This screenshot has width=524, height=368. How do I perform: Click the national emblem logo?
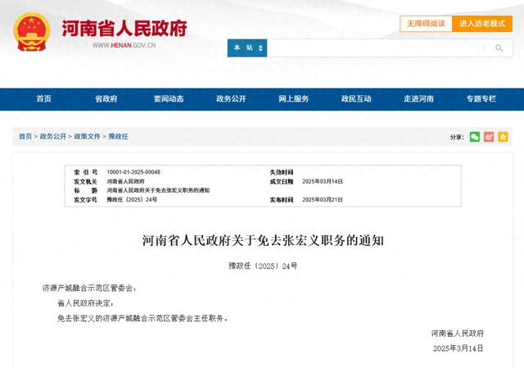coord(32,31)
